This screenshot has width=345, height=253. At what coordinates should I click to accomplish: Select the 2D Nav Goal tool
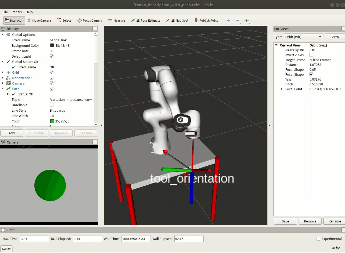tap(177, 21)
